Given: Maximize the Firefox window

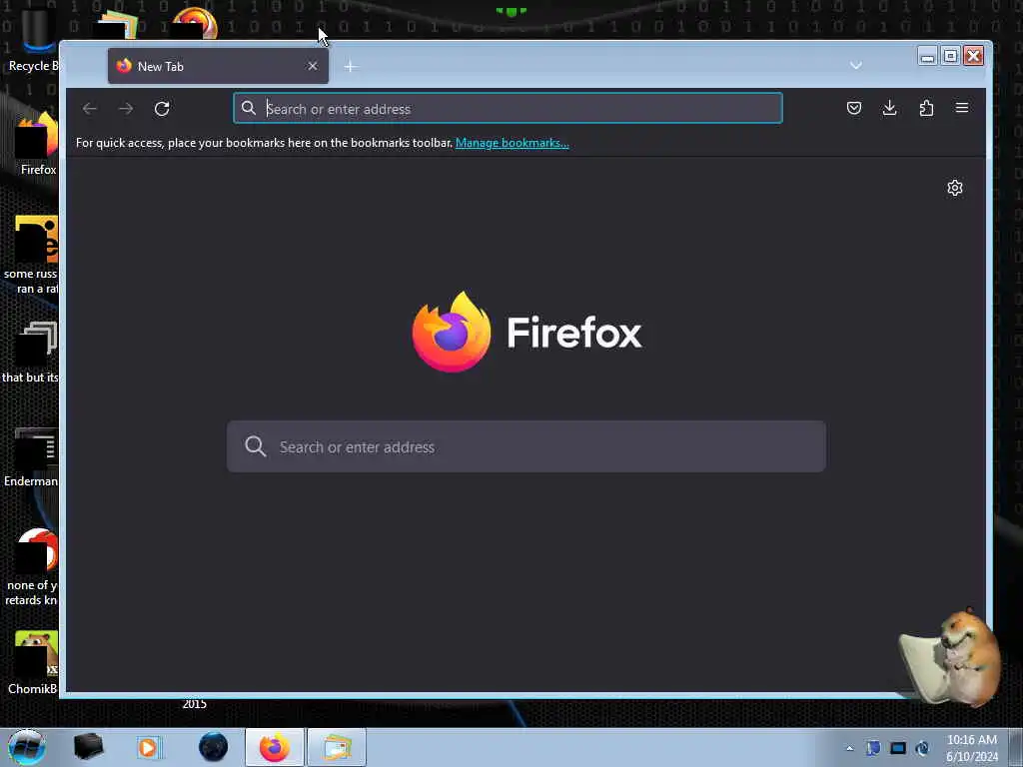Looking at the screenshot, I should tap(951, 56).
